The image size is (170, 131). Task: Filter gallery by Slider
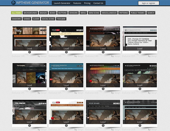coord(36,19)
